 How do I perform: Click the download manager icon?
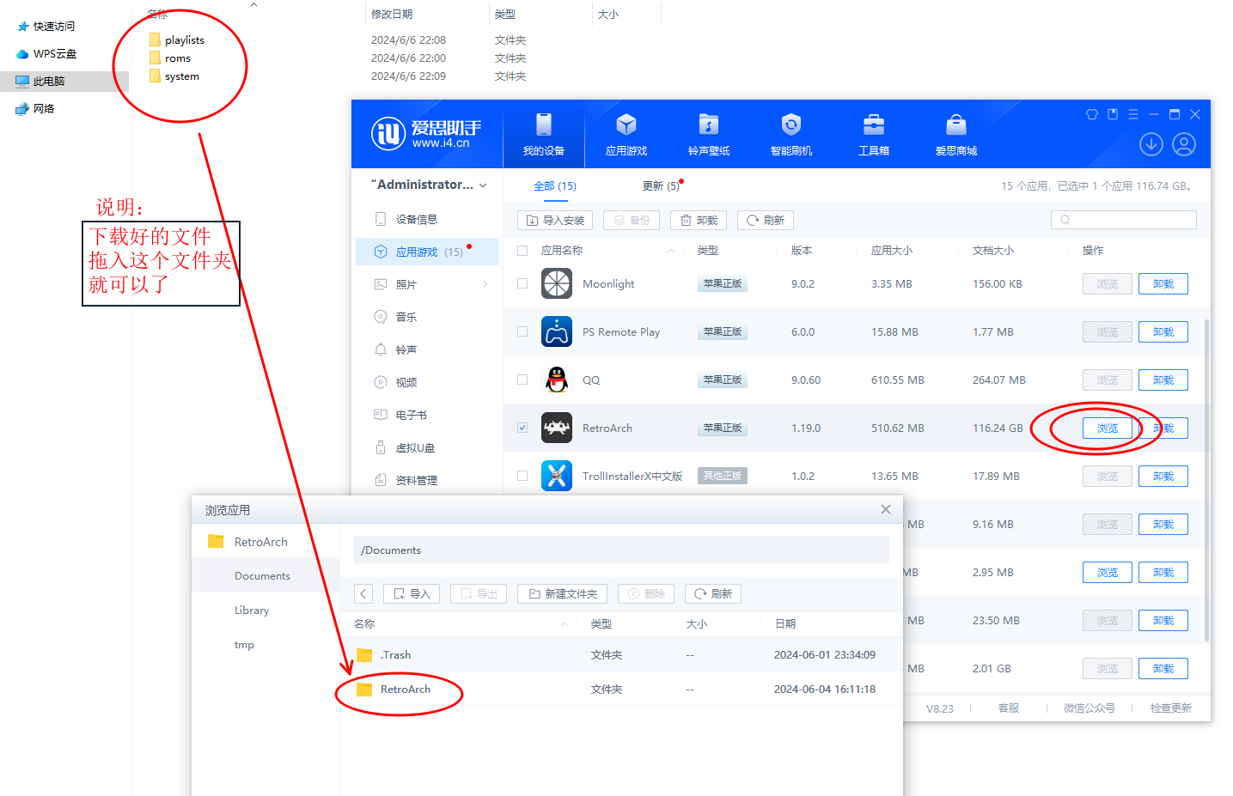pyautogui.click(x=1151, y=144)
